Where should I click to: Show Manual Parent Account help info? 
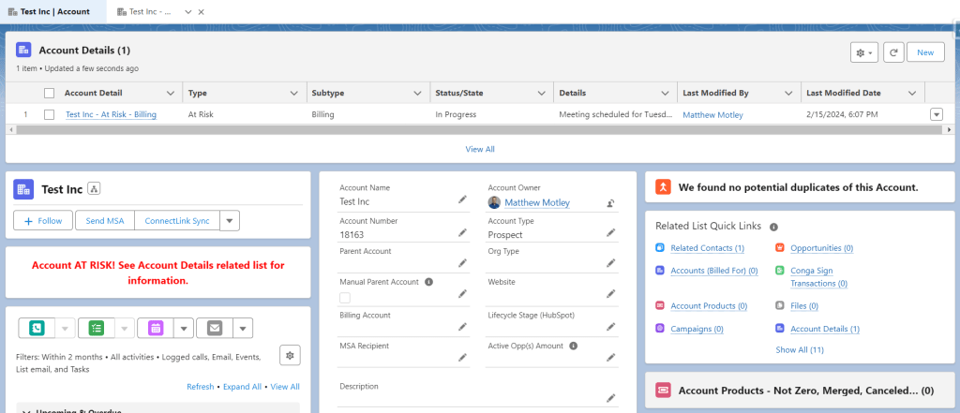tap(428, 282)
